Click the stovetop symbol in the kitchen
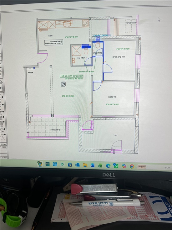This screenshot has width=172, height=230. [85, 23]
